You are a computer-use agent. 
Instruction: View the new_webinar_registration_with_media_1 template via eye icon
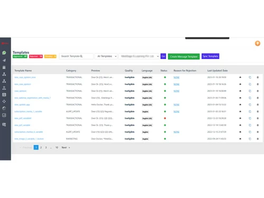tap(240, 98)
